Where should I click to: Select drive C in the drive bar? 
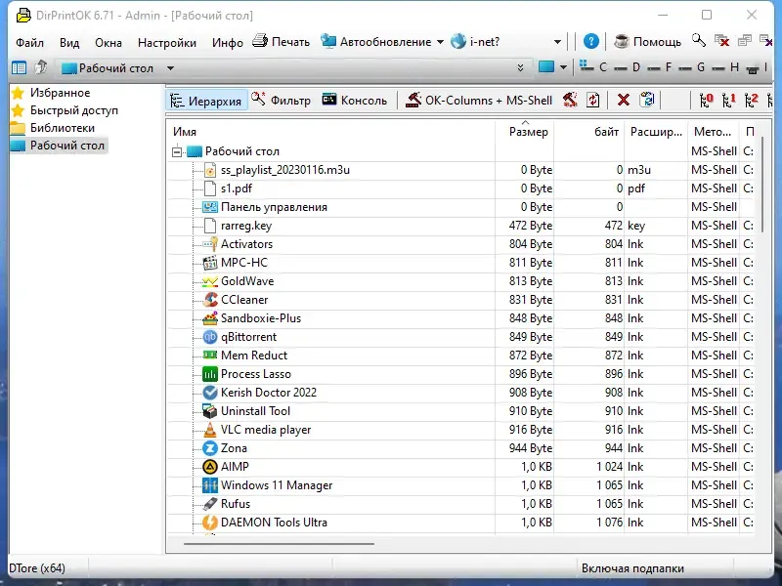click(x=593, y=66)
